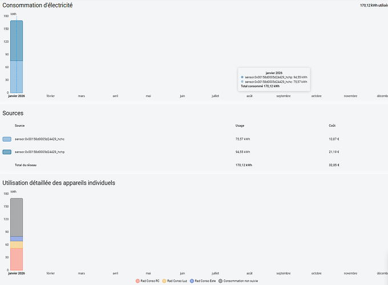Image resolution: width=388 pixels, height=285 pixels.
Task: Open sensor.0x00158d0005d24429_hchc source row
Action: (39, 139)
